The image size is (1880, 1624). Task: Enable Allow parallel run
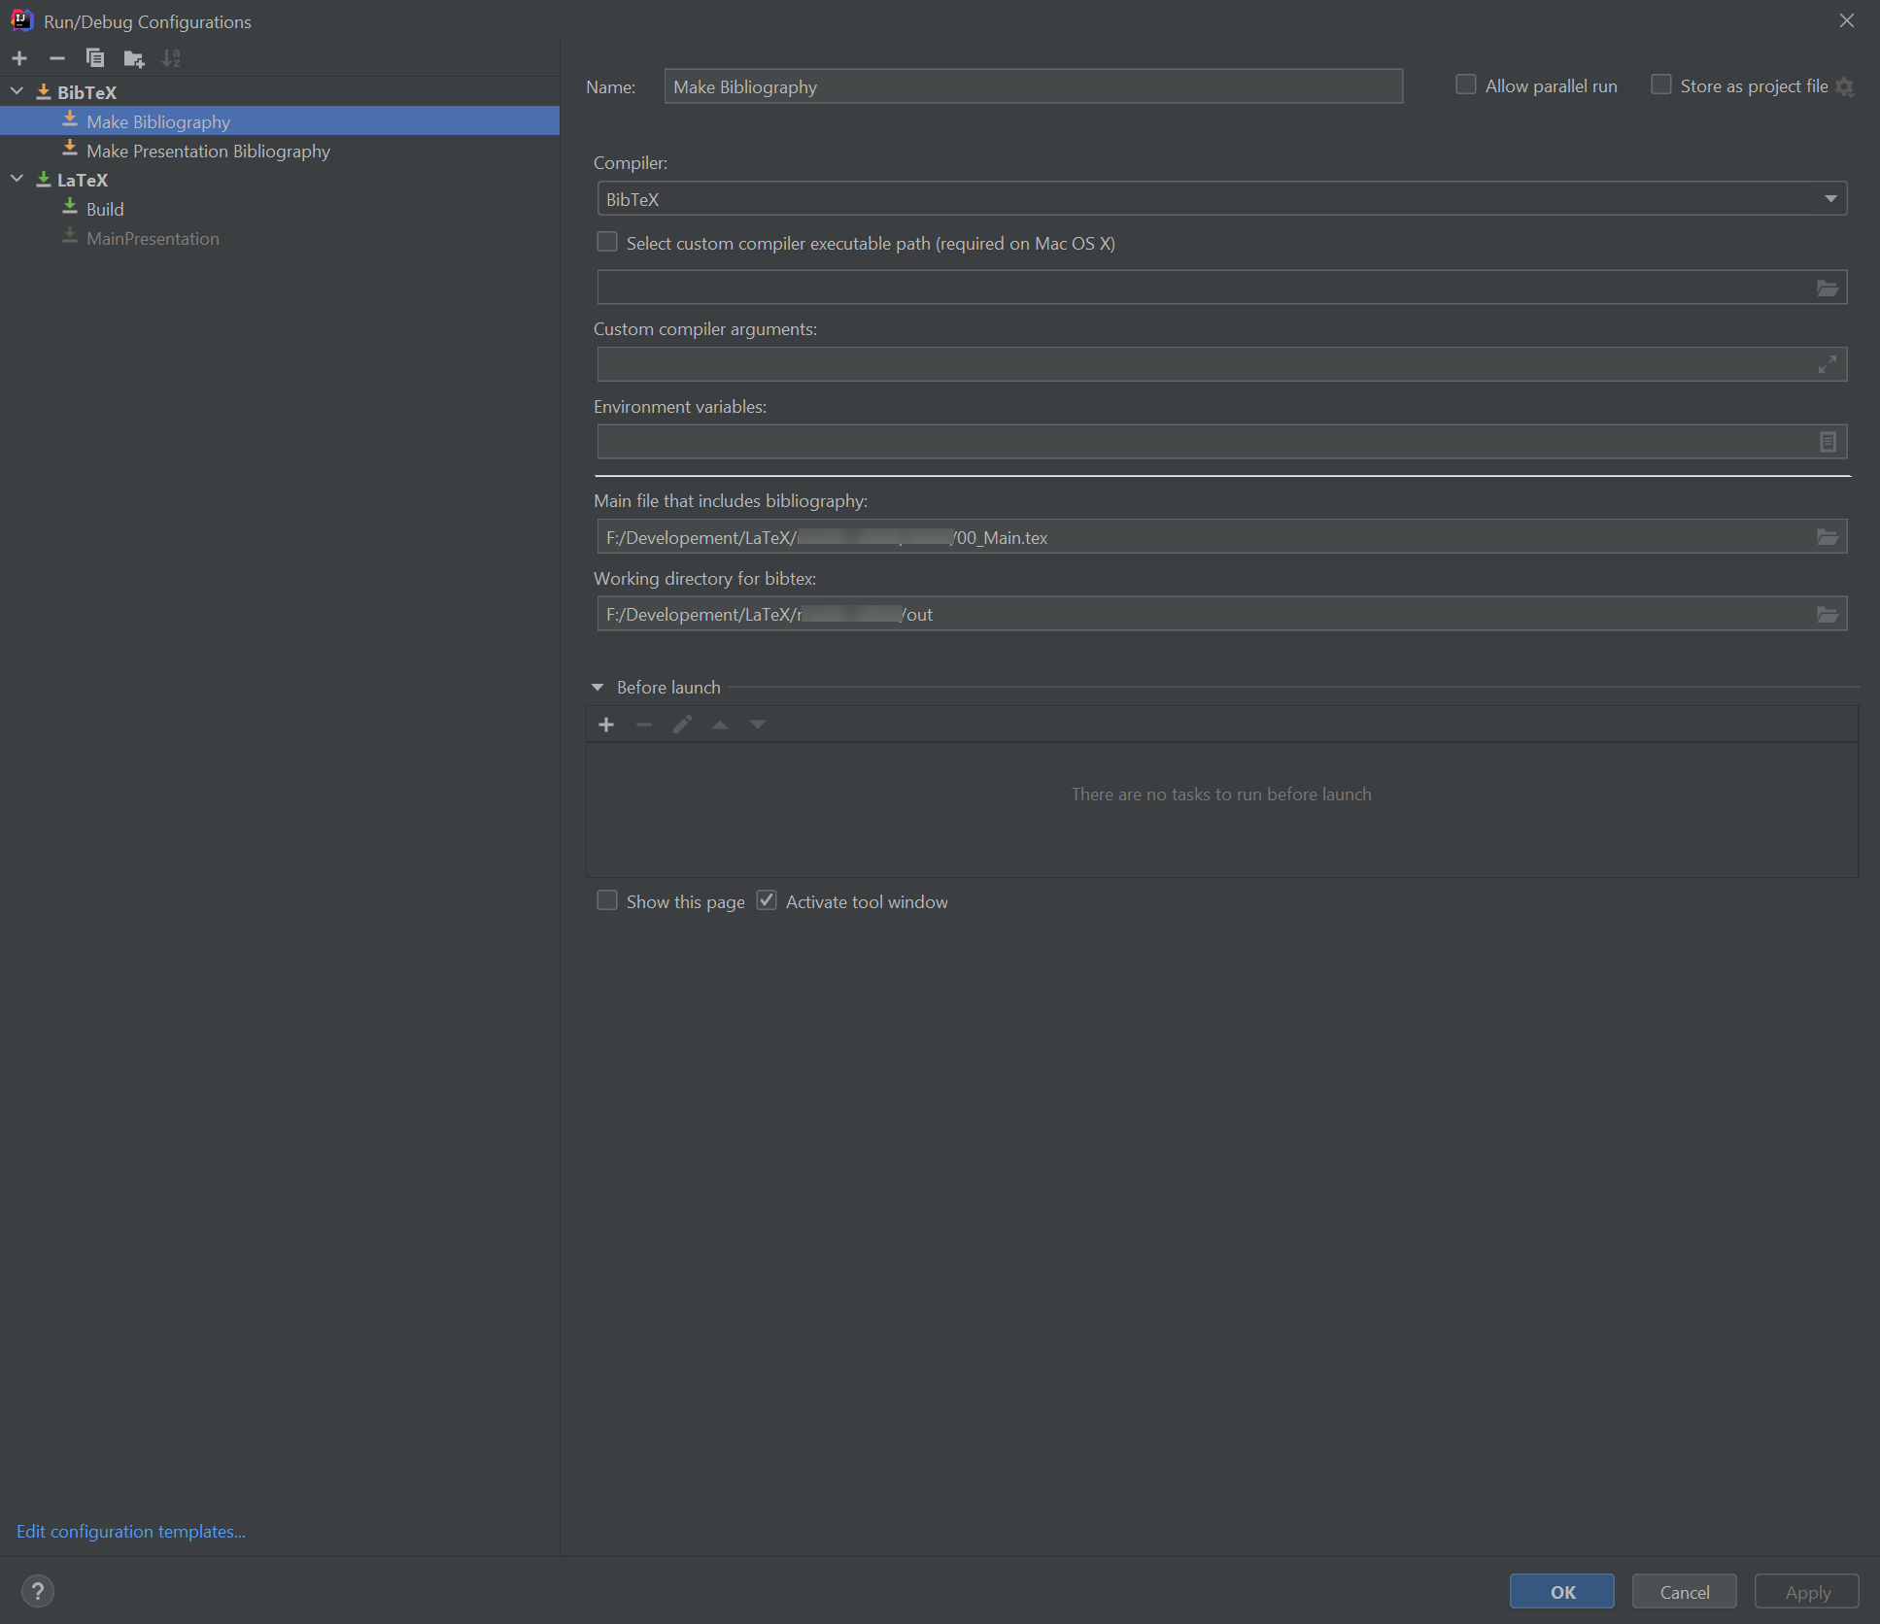(1465, 85)
